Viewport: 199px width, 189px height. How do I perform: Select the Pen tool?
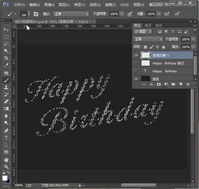click(x=6, y=130)
